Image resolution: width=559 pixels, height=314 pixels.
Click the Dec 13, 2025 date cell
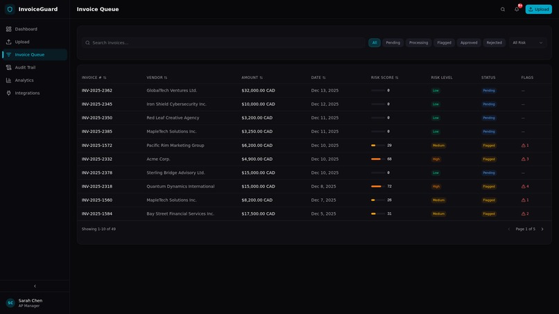pos(325,91)
